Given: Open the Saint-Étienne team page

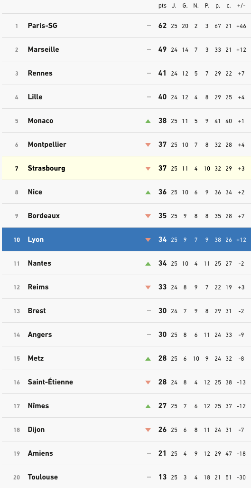Looking at the screenshot, I should [x=50, y=382].
